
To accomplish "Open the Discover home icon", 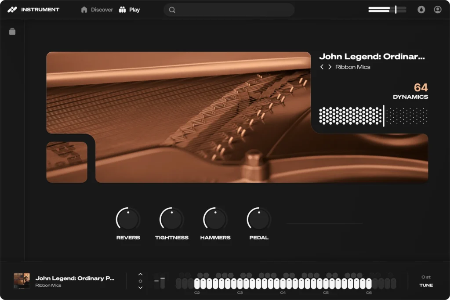I will point(83,9).
